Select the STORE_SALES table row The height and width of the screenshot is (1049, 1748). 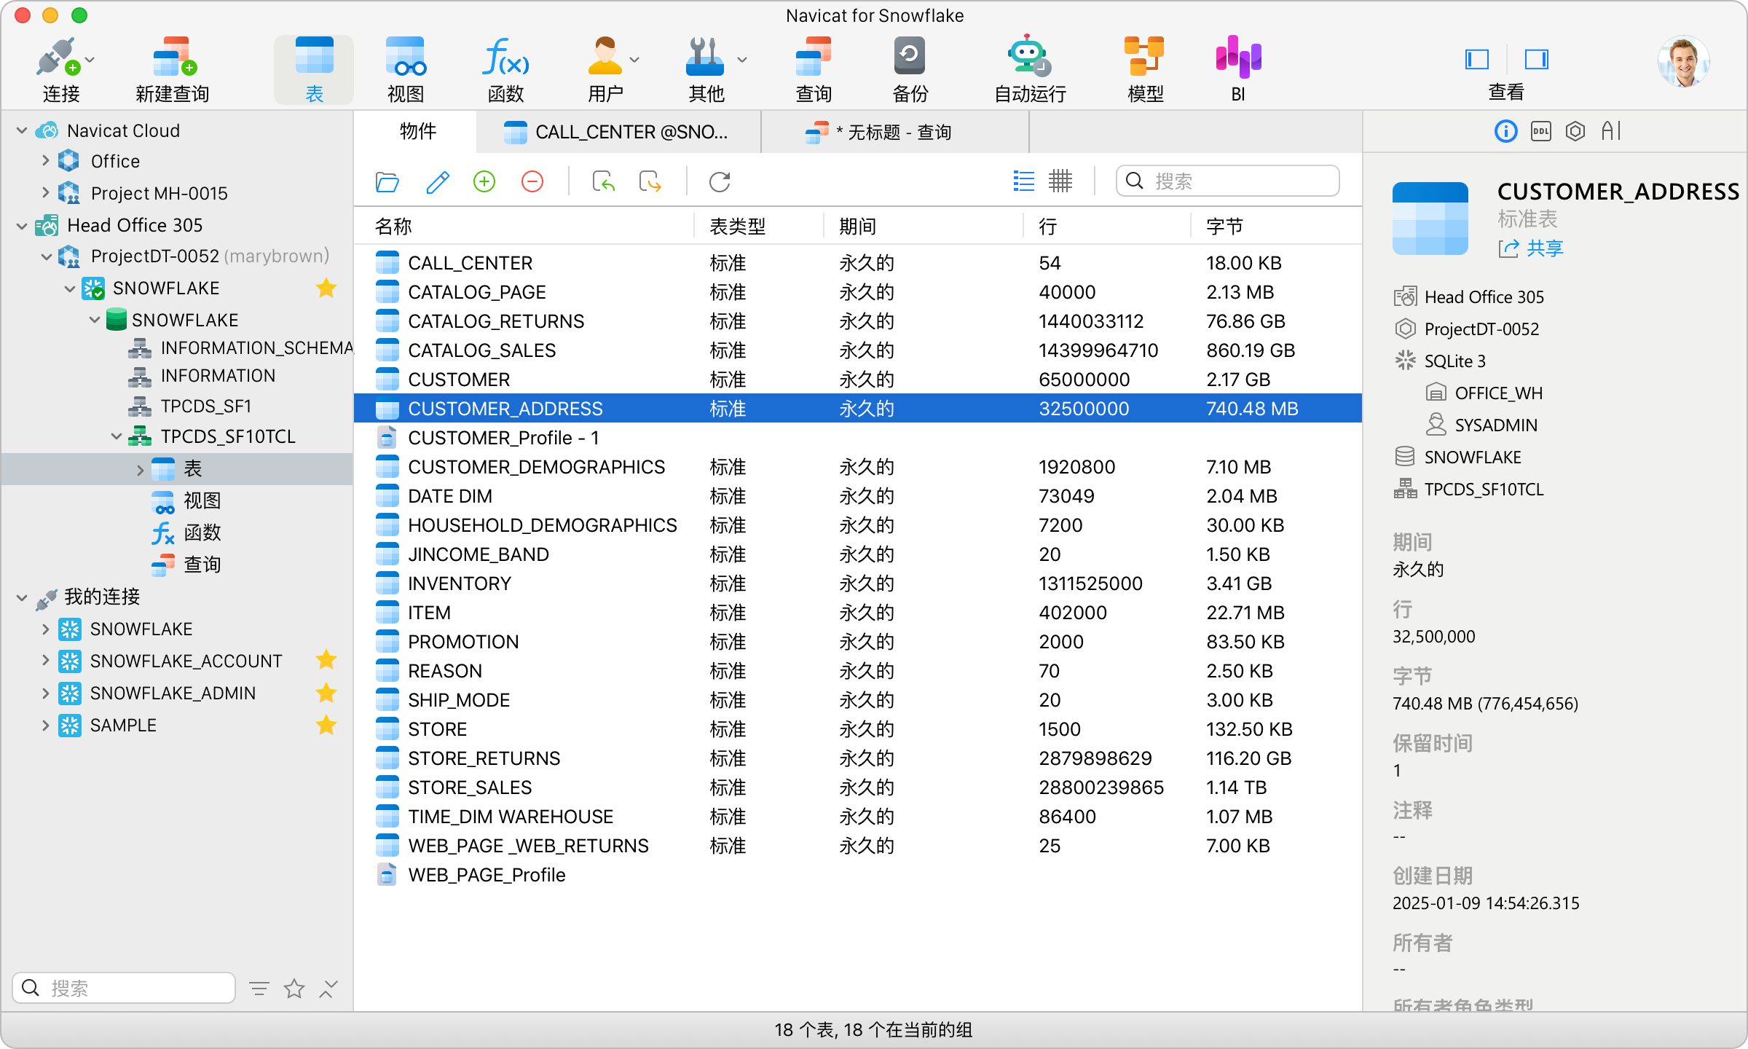pyautogui.click(x=858, y=787)
